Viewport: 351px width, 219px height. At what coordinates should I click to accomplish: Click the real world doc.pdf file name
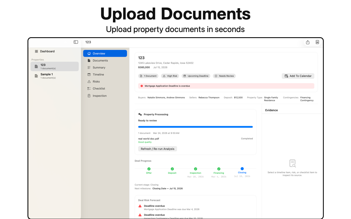[x=149, y=139]
